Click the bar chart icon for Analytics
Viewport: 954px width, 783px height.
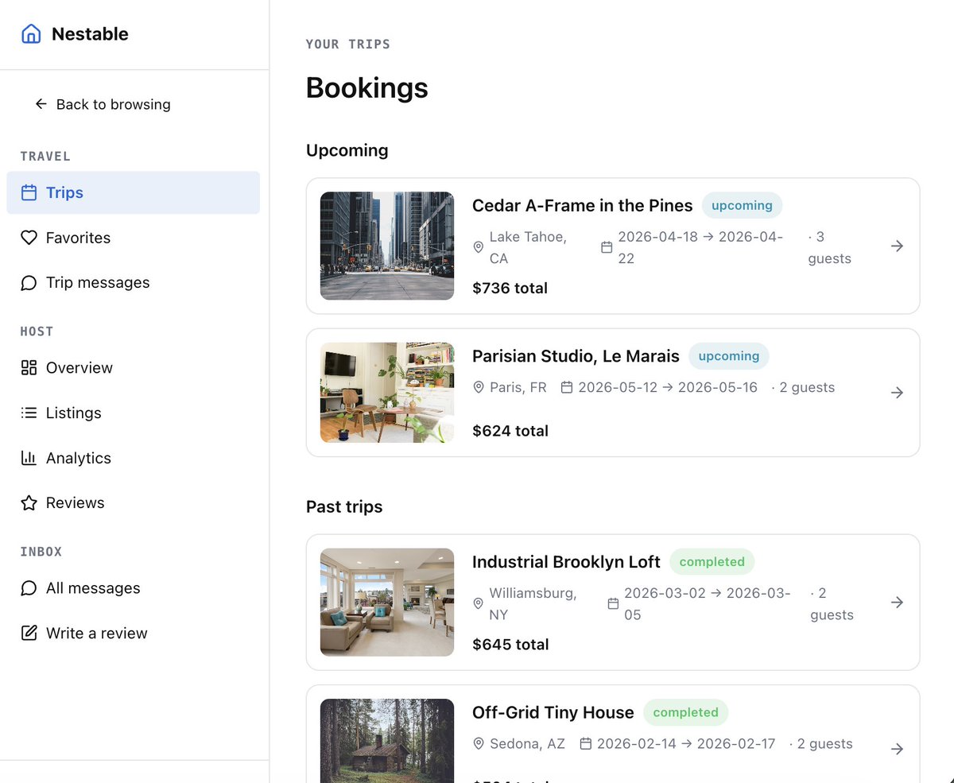(x=29, y=458)
